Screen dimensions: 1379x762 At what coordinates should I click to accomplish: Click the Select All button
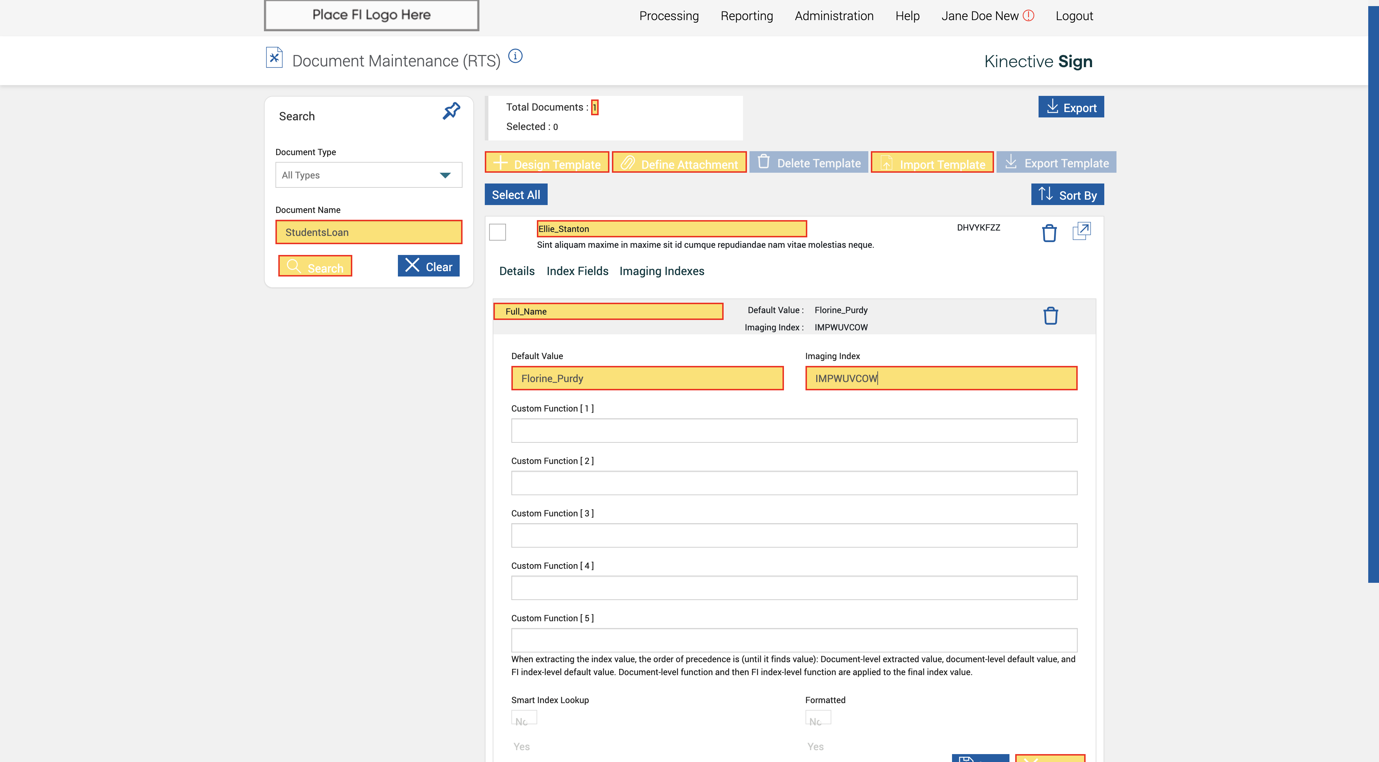[x=516, y=195]
